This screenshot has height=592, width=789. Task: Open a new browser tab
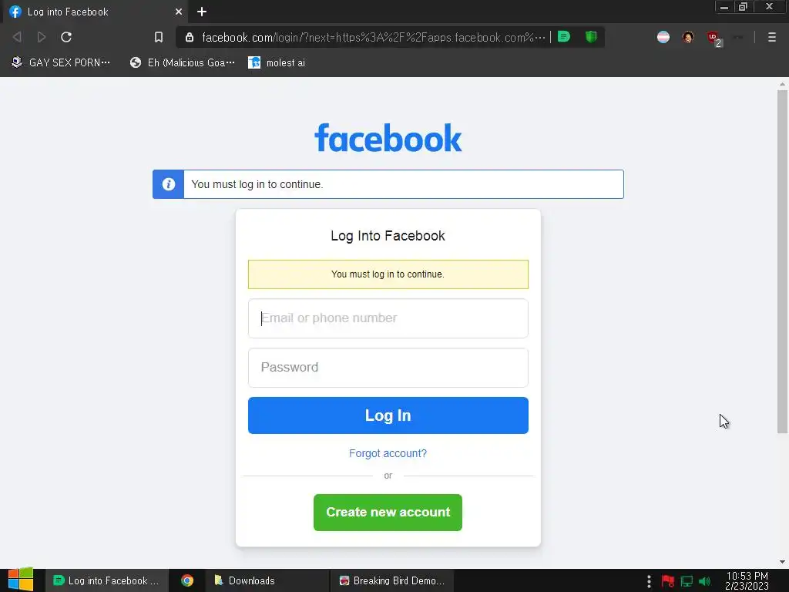click(202, 12)
